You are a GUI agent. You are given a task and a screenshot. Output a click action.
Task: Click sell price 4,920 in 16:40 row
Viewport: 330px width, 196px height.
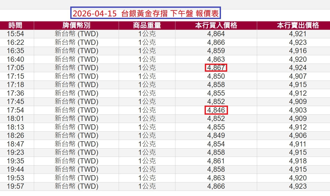pos(298,59)
